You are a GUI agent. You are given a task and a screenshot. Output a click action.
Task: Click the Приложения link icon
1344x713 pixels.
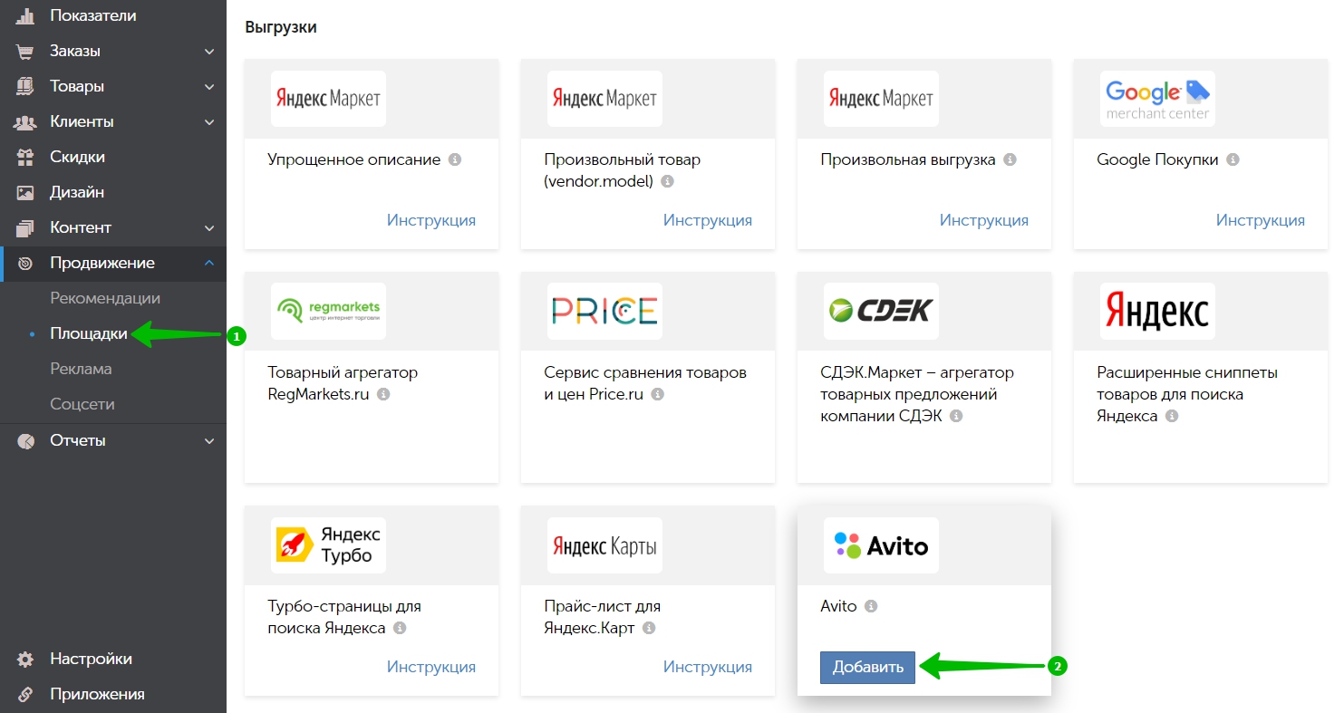[25, 694]
